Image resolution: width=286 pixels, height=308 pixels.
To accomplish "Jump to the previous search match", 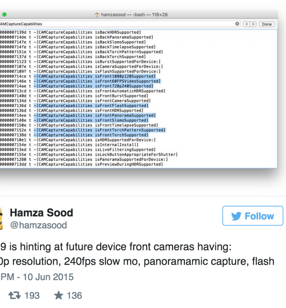I will [x=247, y=24].
